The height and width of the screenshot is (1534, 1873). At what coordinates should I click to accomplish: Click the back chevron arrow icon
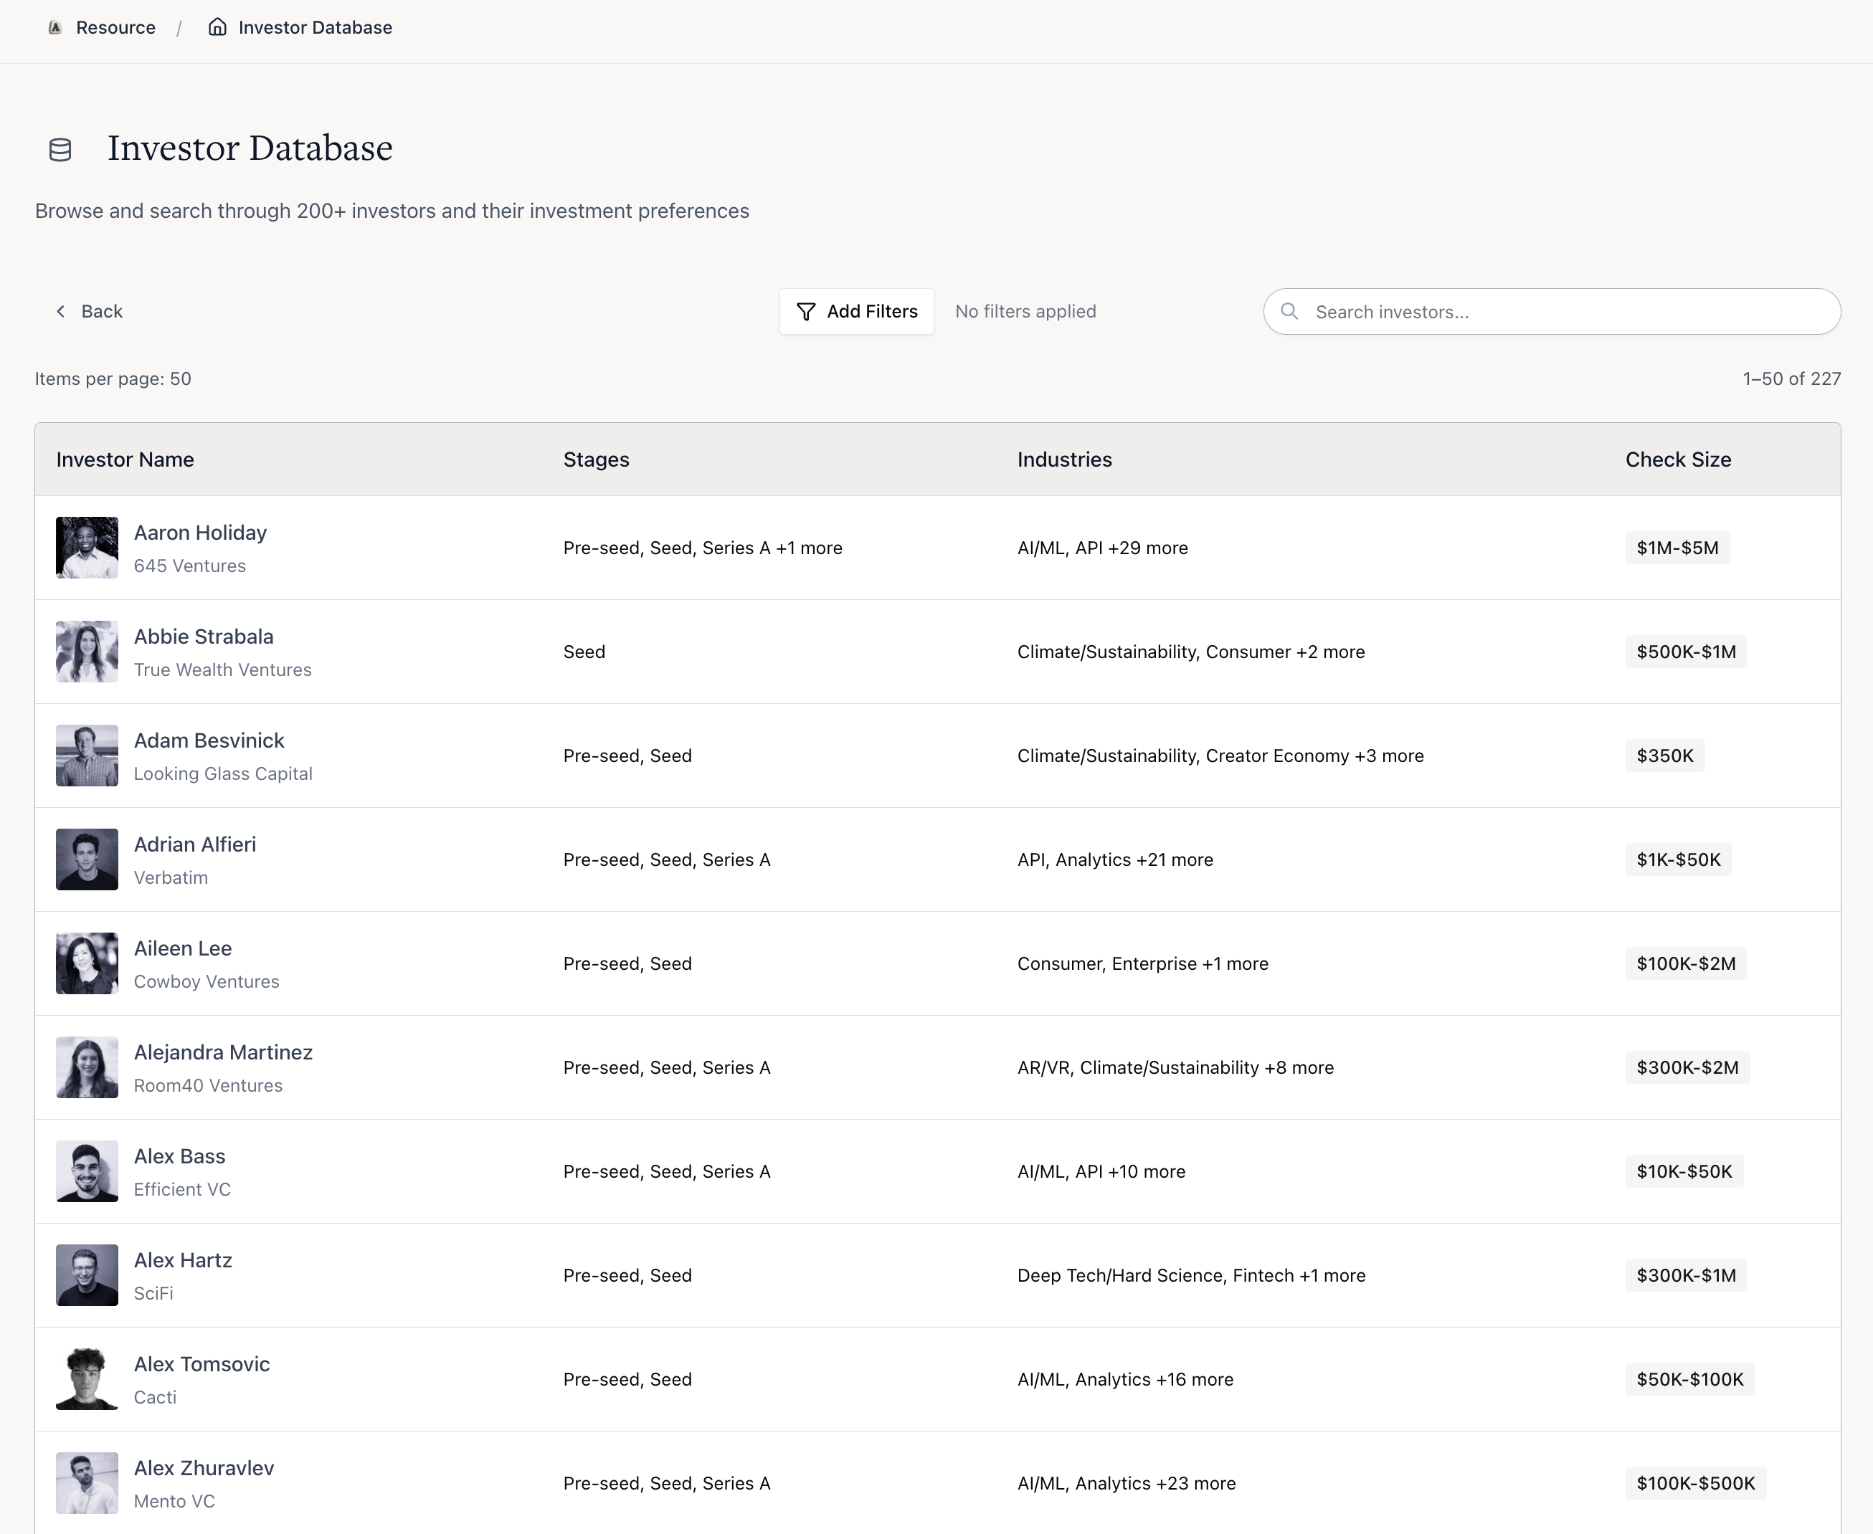click(60, 311)
